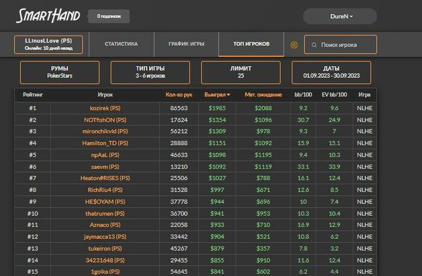The height and width of the screenshot is (276, 422).
Task: Click hands count 86563
Action: 179,108
